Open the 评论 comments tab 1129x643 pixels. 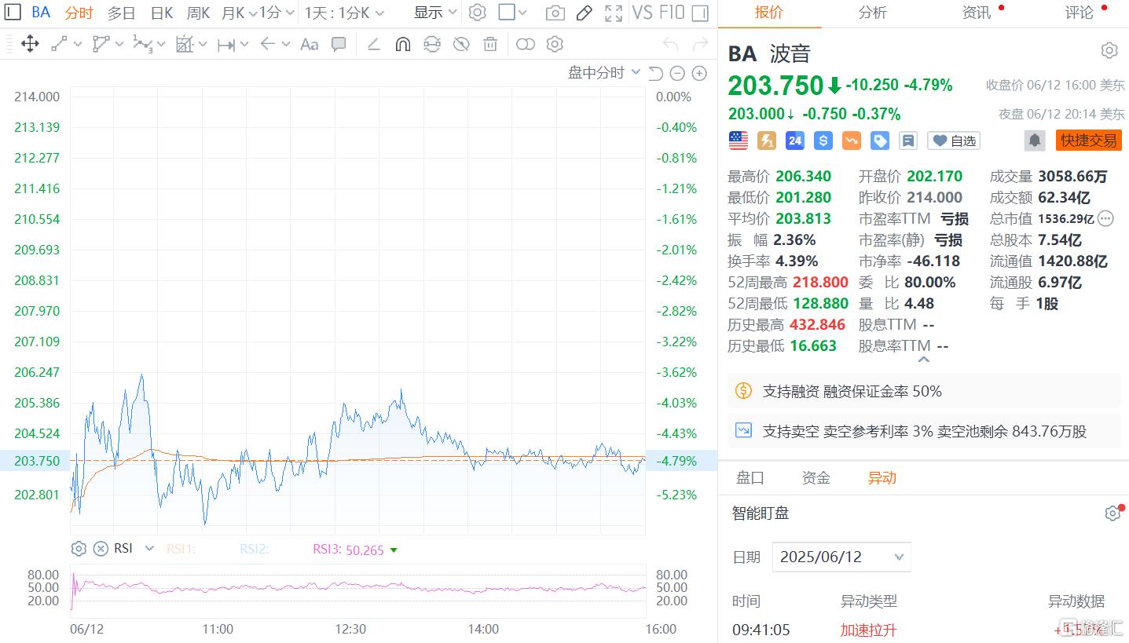tap(1079, 13)
